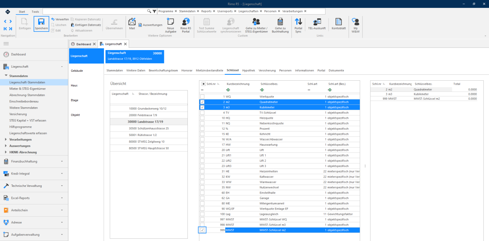The height and width of the screenshot is (241, 489).
Task: Check the WQ Wertquote row checkbox
Action: click(202, 97)
